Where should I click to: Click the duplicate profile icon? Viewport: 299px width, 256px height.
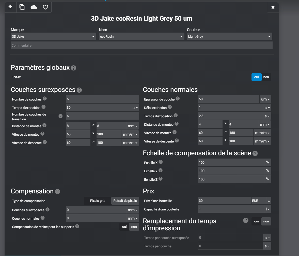22,7
